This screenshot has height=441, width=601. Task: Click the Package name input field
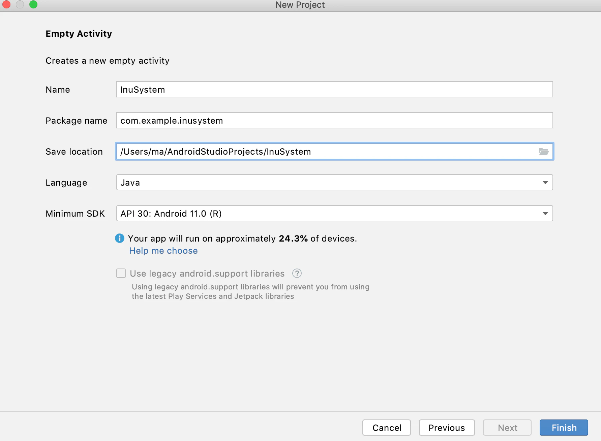[334, 120]
